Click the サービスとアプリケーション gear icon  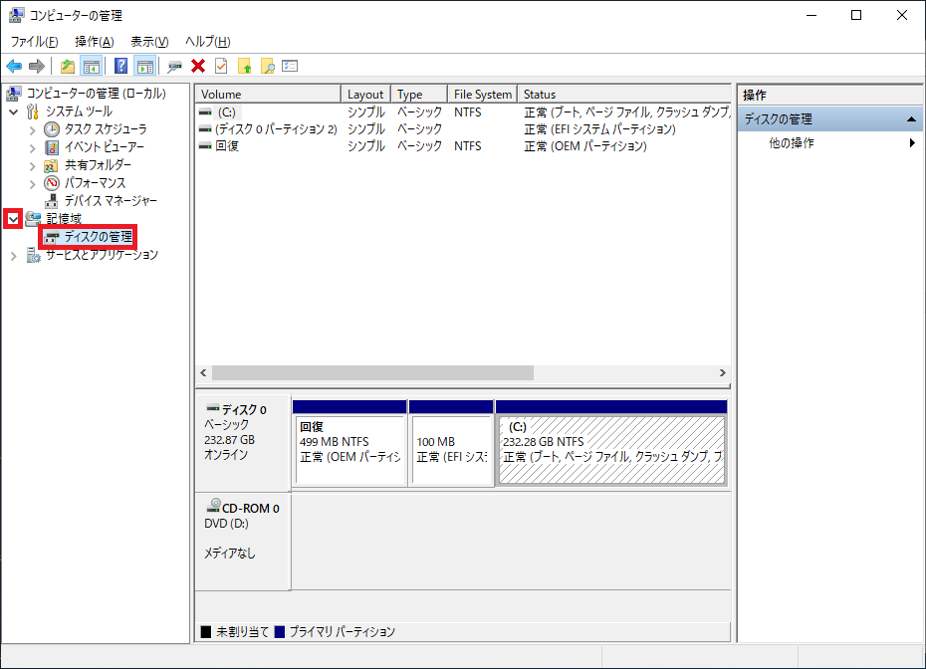tap(34, 255)
